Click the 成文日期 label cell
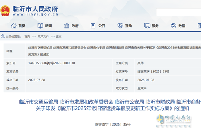Screen dimensions: 201x134 click(12, 80)
